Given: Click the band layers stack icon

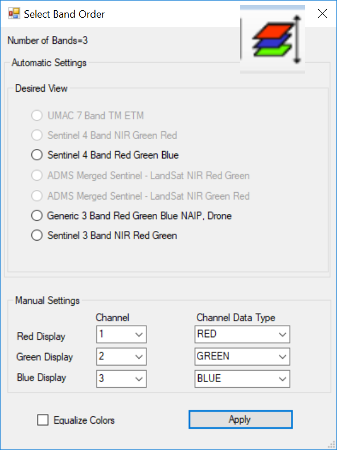Looking at the screenshot, I should pos(273,39).
